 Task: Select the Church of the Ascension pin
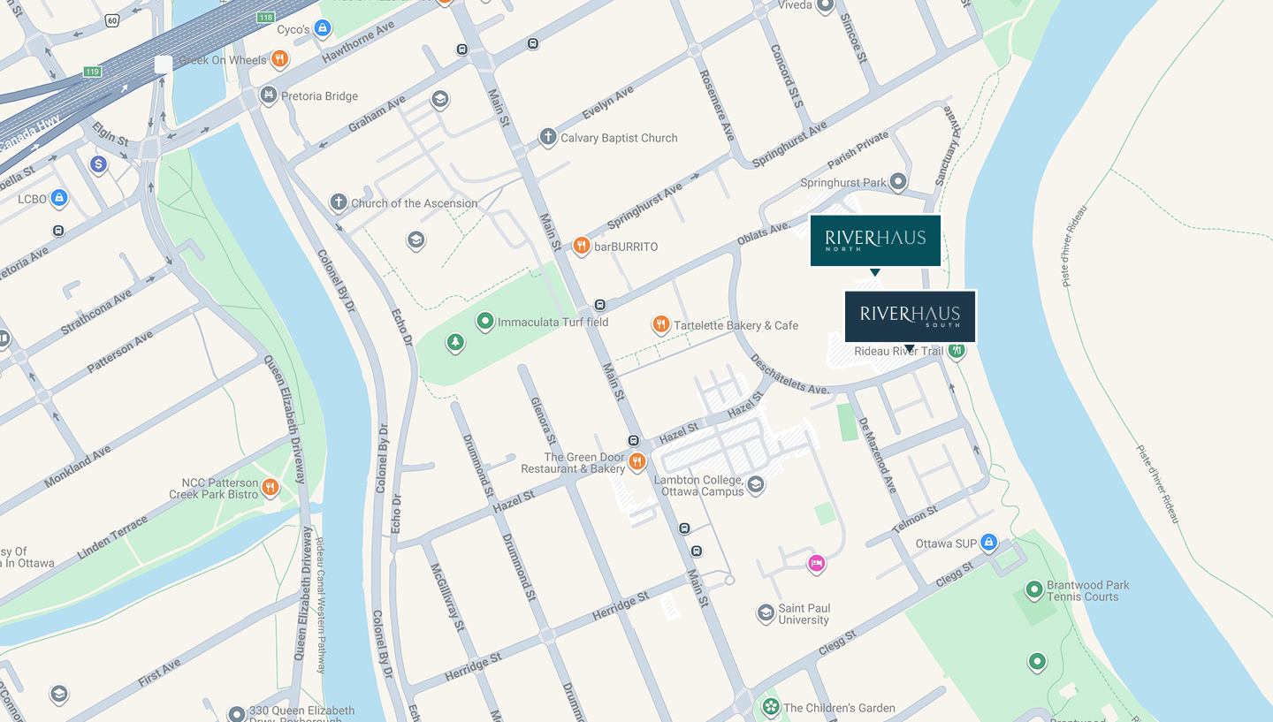tap(338, 202)
